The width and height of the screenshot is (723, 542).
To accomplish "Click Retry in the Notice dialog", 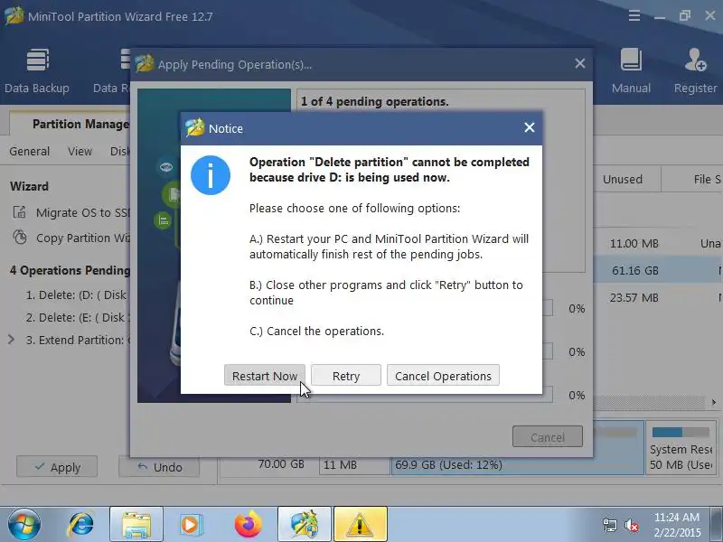I will click(346, 376).
